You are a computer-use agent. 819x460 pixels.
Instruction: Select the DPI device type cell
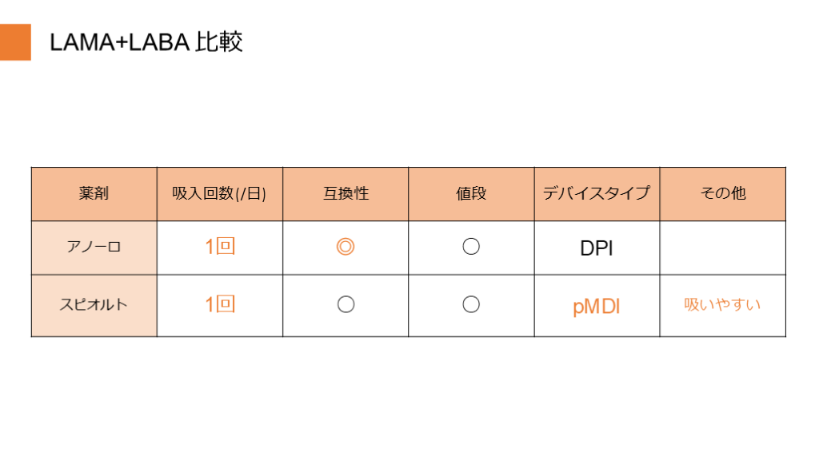(597, 248)
